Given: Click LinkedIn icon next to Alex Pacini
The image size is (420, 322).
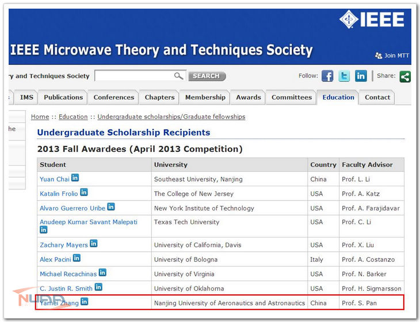Looking at the screenshot, I should (x=77, y=258).
